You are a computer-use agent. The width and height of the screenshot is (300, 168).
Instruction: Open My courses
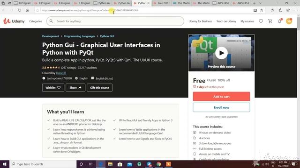[247, 21]
